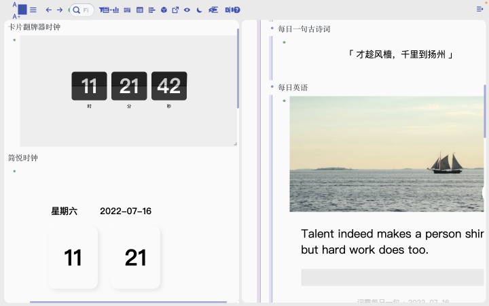
Task: Click the sailboat image
Action: [386, 154]
